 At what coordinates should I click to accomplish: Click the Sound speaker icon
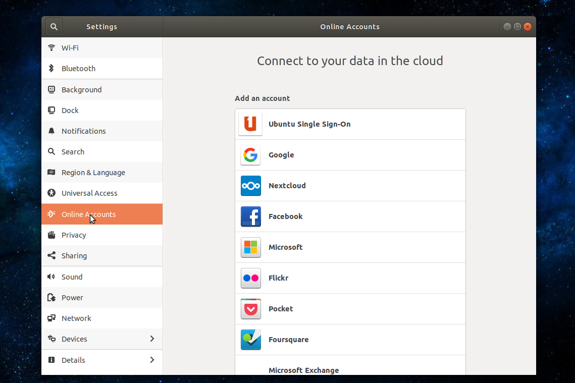pyautogui.click(x=51, y=277)
